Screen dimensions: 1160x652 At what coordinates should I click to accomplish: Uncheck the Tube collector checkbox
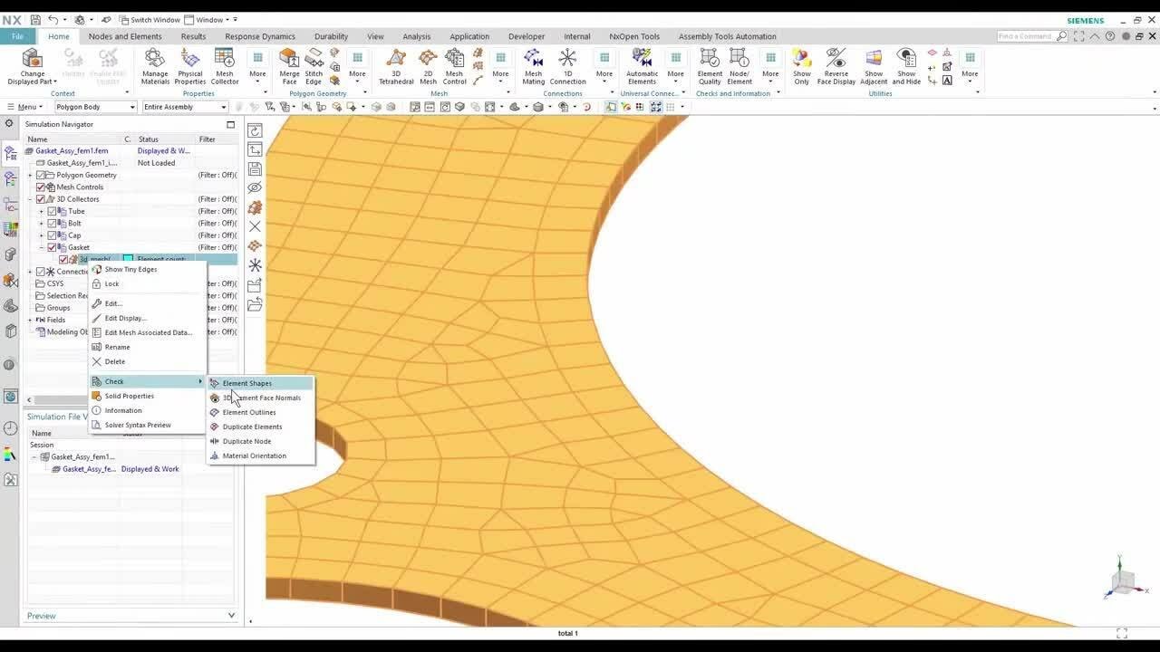click(x=52, y=211)
